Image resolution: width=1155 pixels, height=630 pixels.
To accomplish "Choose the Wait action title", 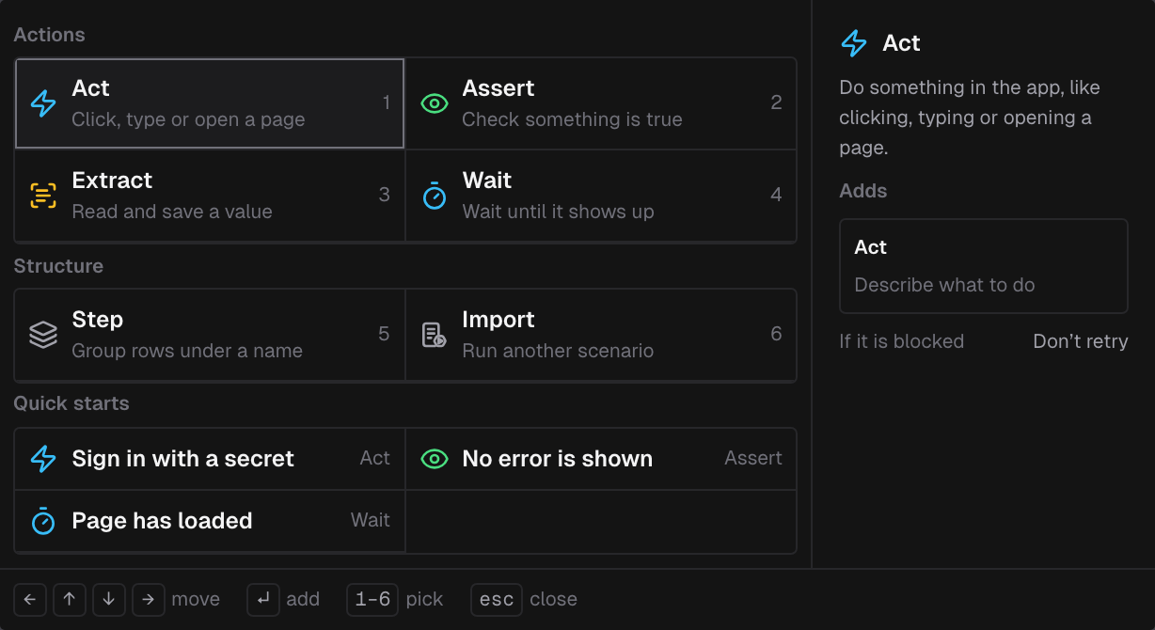I will [487, 181].
